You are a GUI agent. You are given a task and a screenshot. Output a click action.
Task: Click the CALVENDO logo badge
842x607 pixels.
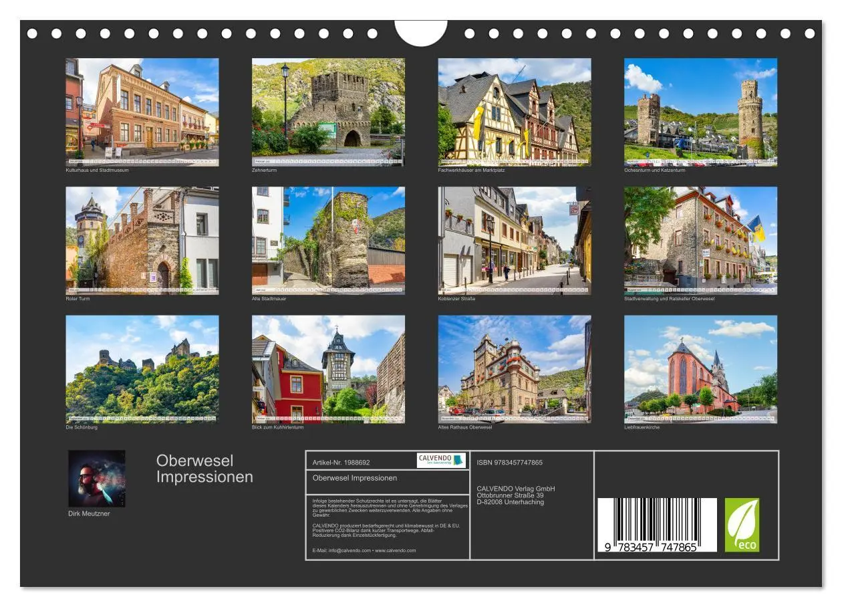(x=441, y=460)
